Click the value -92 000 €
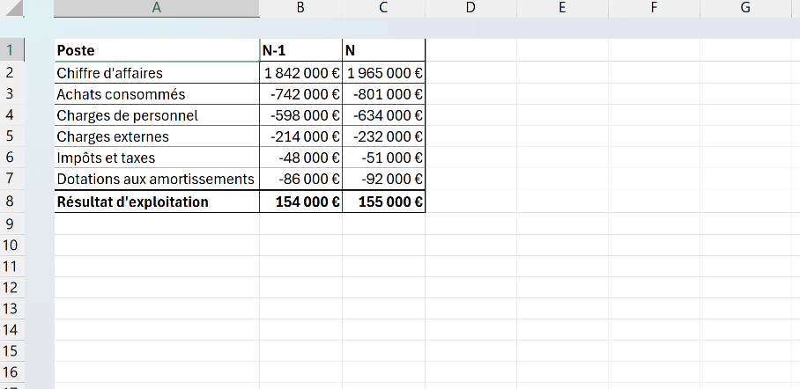800x389 pixels. 383,179
